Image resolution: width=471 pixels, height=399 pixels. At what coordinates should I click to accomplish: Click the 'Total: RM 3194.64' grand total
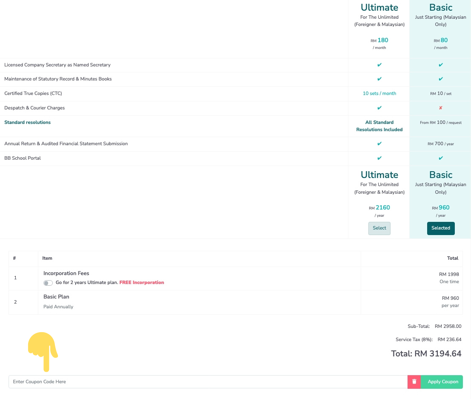pos(426,353)
